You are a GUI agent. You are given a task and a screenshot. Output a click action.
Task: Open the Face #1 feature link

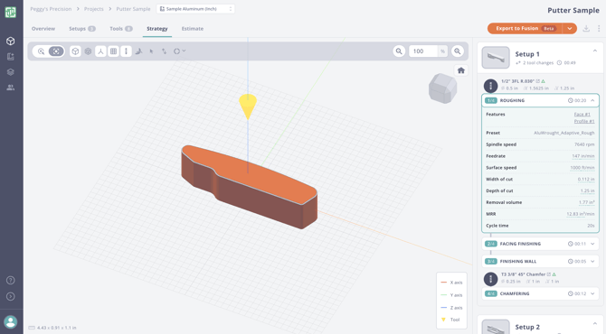point(582,115)
